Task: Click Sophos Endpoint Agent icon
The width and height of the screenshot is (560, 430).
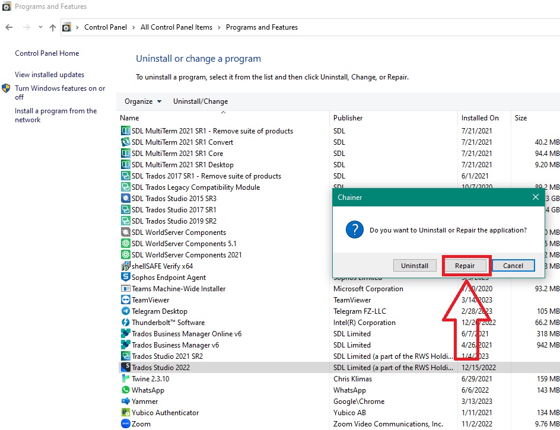Action: (x=125, y=277)
